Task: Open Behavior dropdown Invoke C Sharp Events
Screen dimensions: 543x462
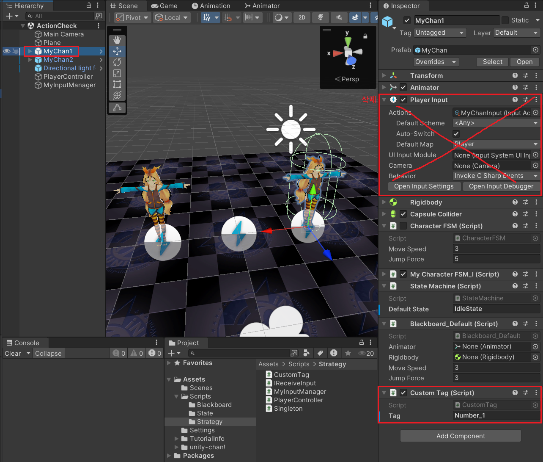Action: (496, 176)
